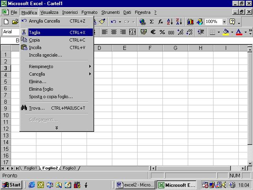The height and width of the screenshot is (190, 253).
Task: Open the Formato menu
Action: (x=89, y=12)
